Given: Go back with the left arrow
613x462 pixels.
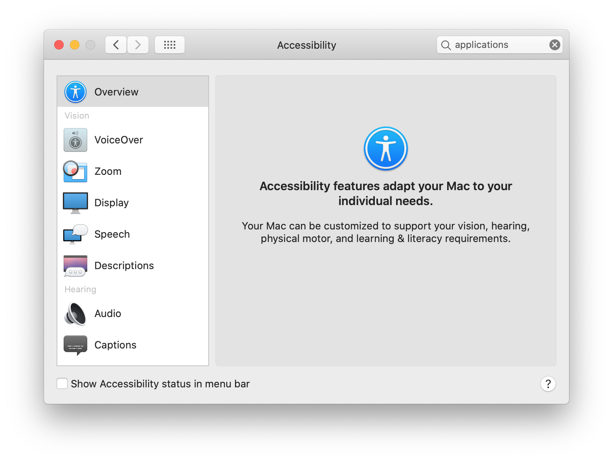Looking at the screenshot, I should coord(116,45).
